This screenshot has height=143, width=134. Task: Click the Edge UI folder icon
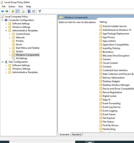pos(100,100)
